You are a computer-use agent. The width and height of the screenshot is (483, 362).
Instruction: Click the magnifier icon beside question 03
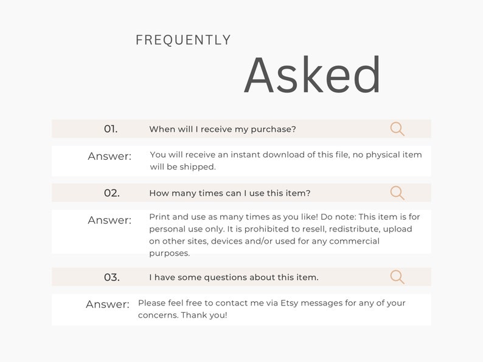click(397, 277)
